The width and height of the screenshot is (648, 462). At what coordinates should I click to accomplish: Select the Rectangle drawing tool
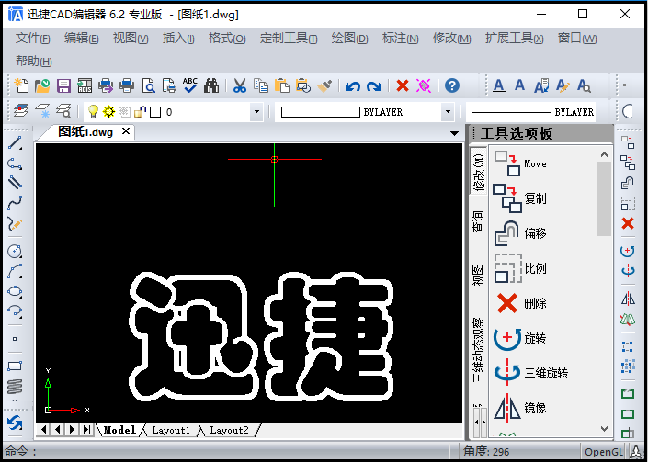[15, 366]
